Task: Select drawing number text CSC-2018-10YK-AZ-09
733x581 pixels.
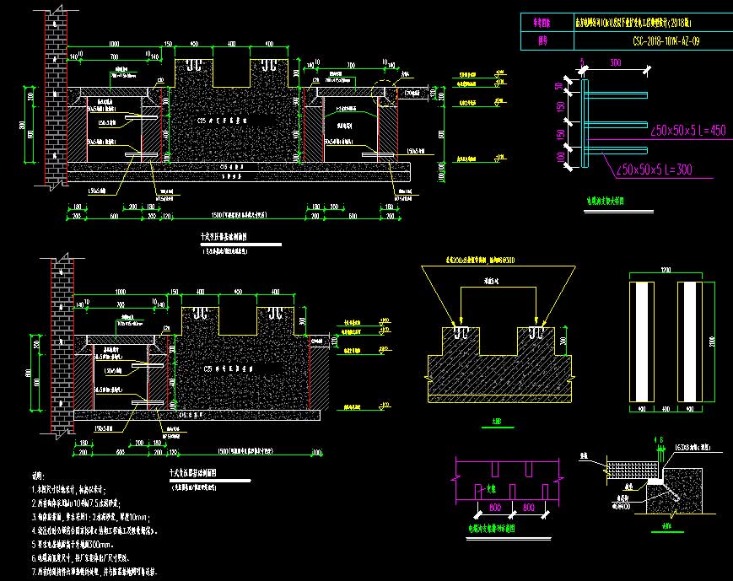Action: tap(666, 41)
